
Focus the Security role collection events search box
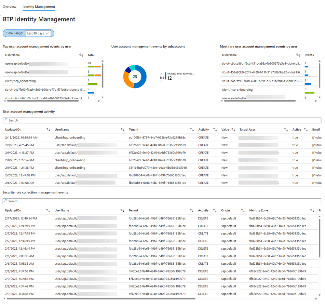tap(162, 201)
